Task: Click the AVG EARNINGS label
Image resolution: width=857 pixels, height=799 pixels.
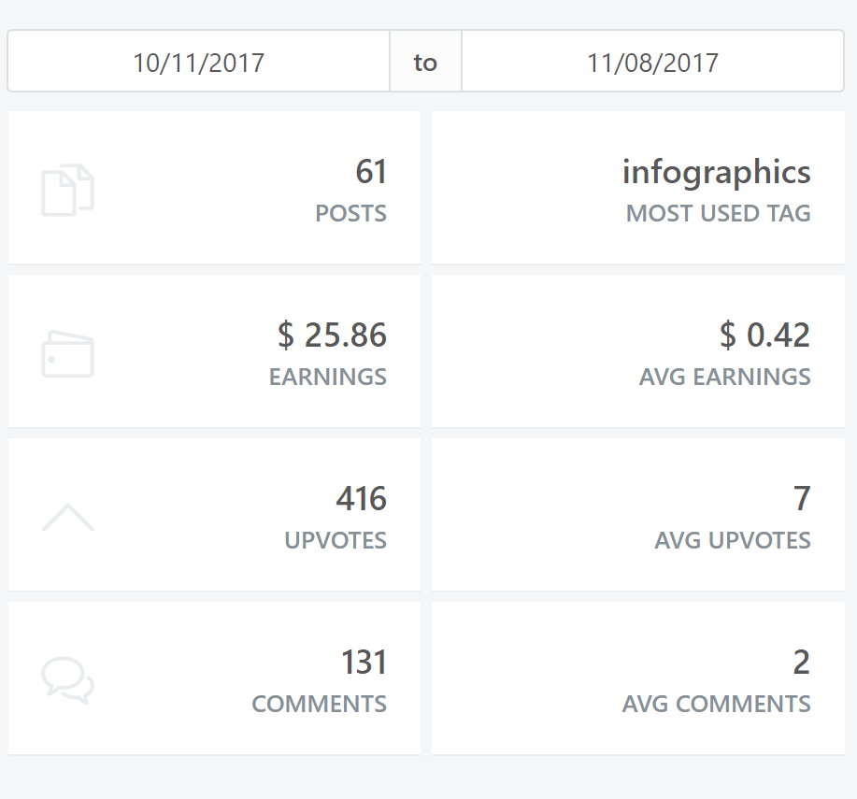Action: pyautogui.click(x=724, y=378)
